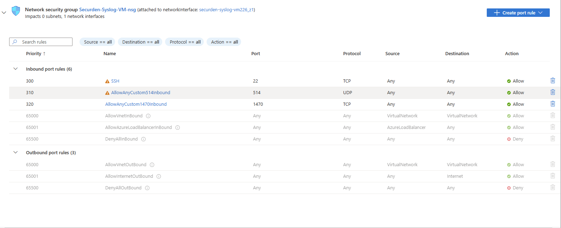Select the AllowVnetInBound rule name

pos(124,116)
